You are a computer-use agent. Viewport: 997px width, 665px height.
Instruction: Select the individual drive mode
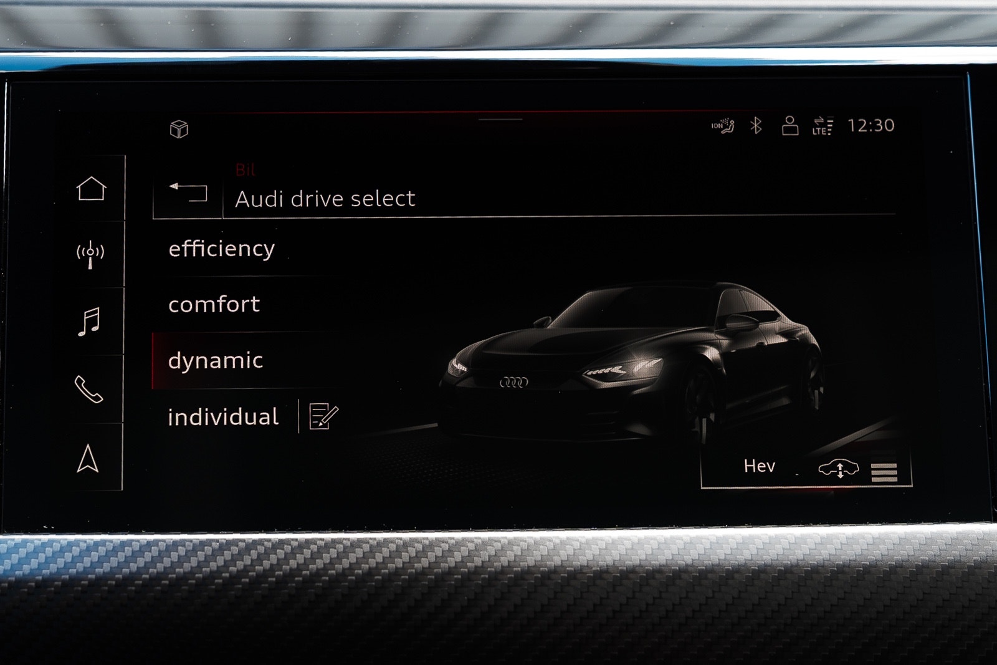coord(223,417)
